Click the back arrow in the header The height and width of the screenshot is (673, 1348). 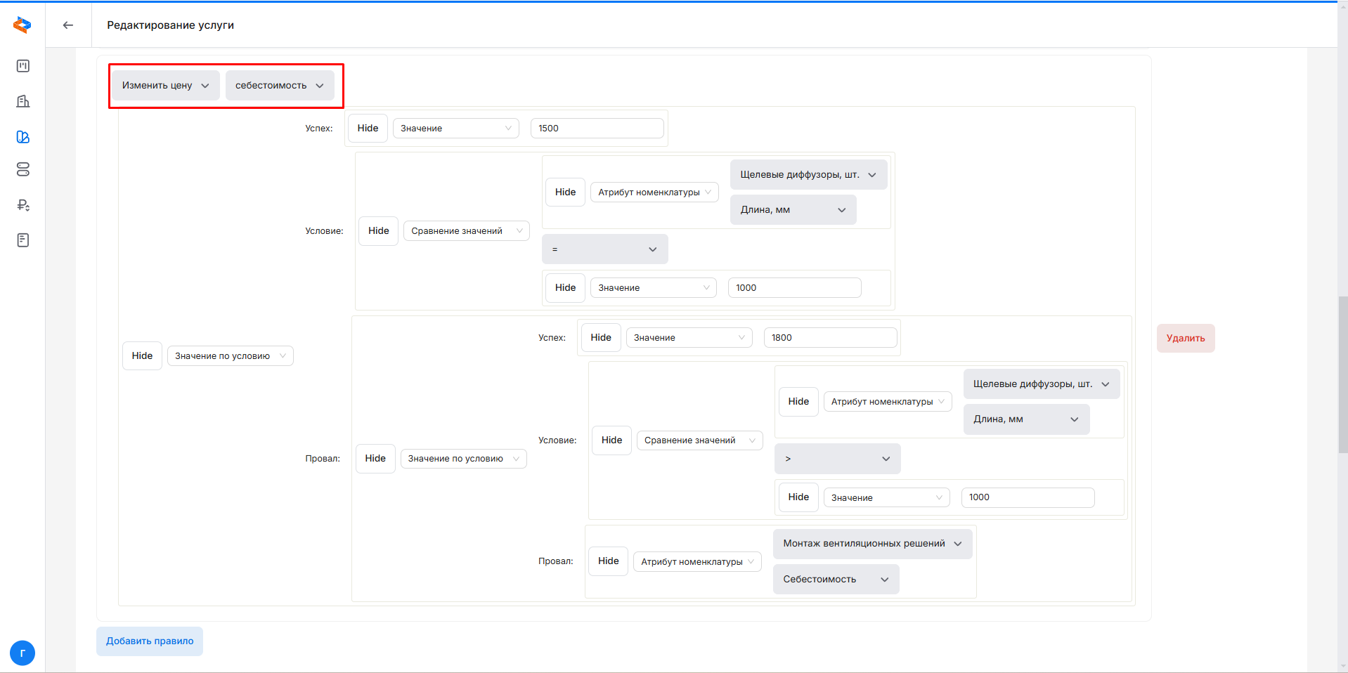(68, 25)
